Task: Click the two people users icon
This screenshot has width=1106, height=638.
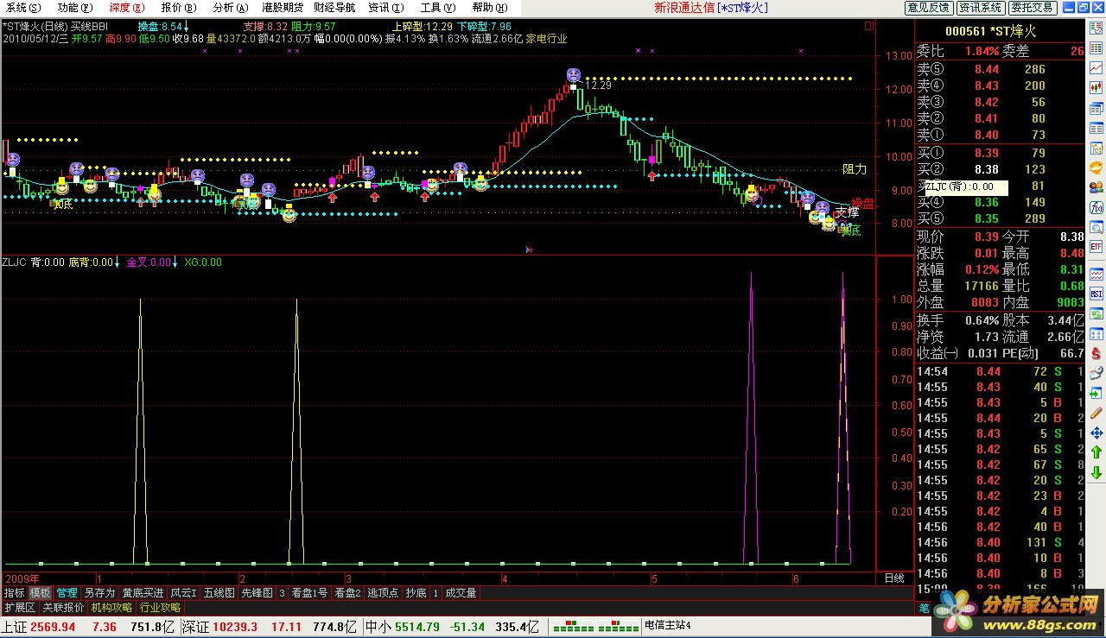Action: [x=1096, y=186]
